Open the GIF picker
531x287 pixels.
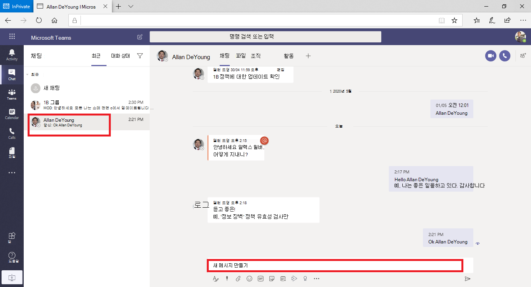(260, 278)
